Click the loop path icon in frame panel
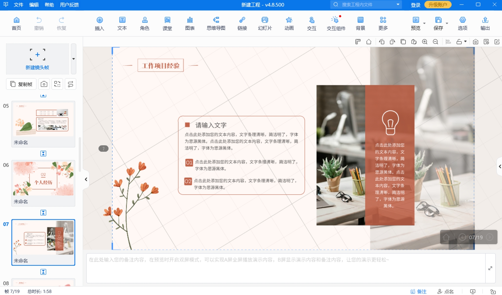This screenshot has width=502, height=295. tap(71, 84)
